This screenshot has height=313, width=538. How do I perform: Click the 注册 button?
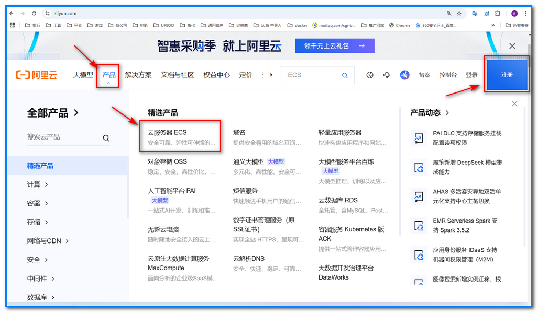(507, 75)
